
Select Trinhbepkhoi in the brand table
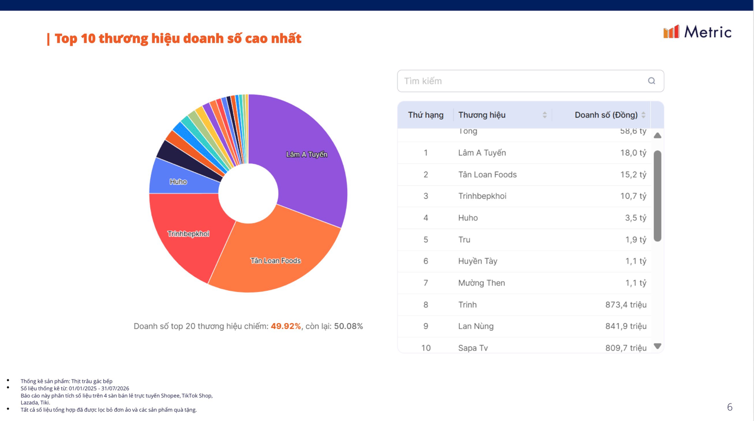[482, 196]
